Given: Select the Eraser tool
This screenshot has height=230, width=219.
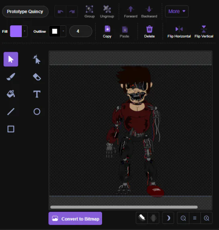Looking at the screenshot, I should pos(37,77).
